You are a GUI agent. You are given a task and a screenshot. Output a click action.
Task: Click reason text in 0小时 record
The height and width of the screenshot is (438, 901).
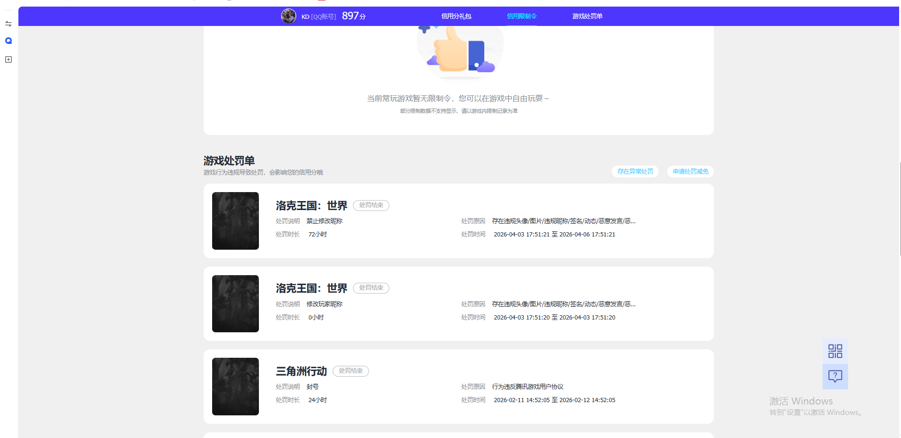pyautogui.click(x=564, y=304)
